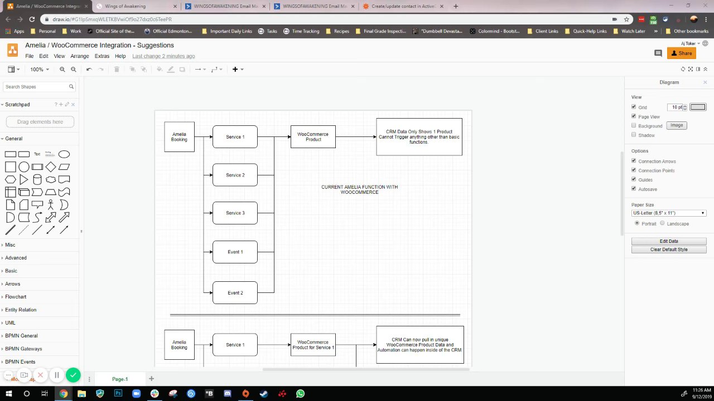Expand the UML shapes section
714x401 pixels.
(10, 323)
